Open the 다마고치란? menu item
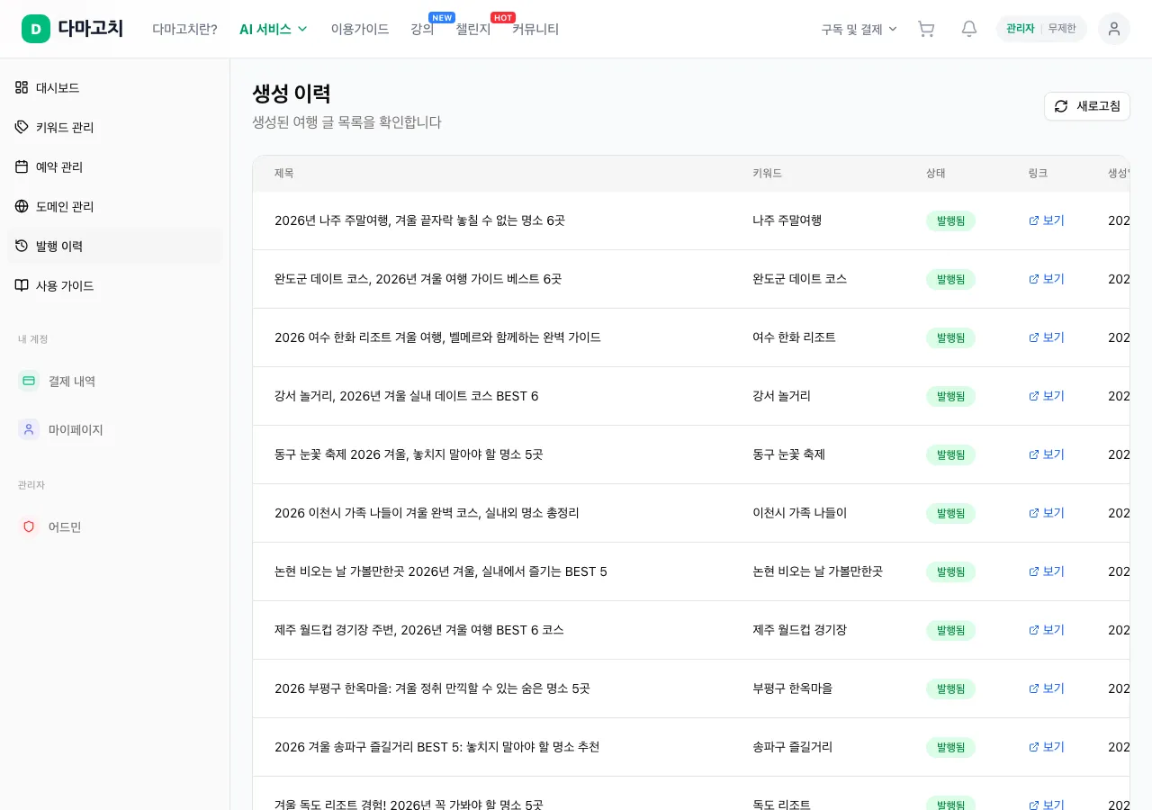1152x810 pixels. coord(184,29)
